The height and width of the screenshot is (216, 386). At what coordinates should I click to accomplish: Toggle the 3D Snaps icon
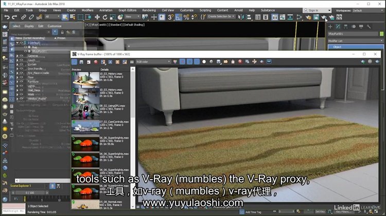pos(170,17)
